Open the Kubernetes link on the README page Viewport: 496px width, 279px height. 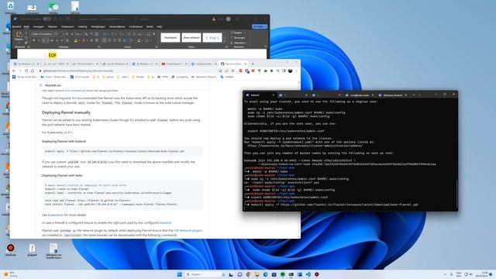click(56, 215)
